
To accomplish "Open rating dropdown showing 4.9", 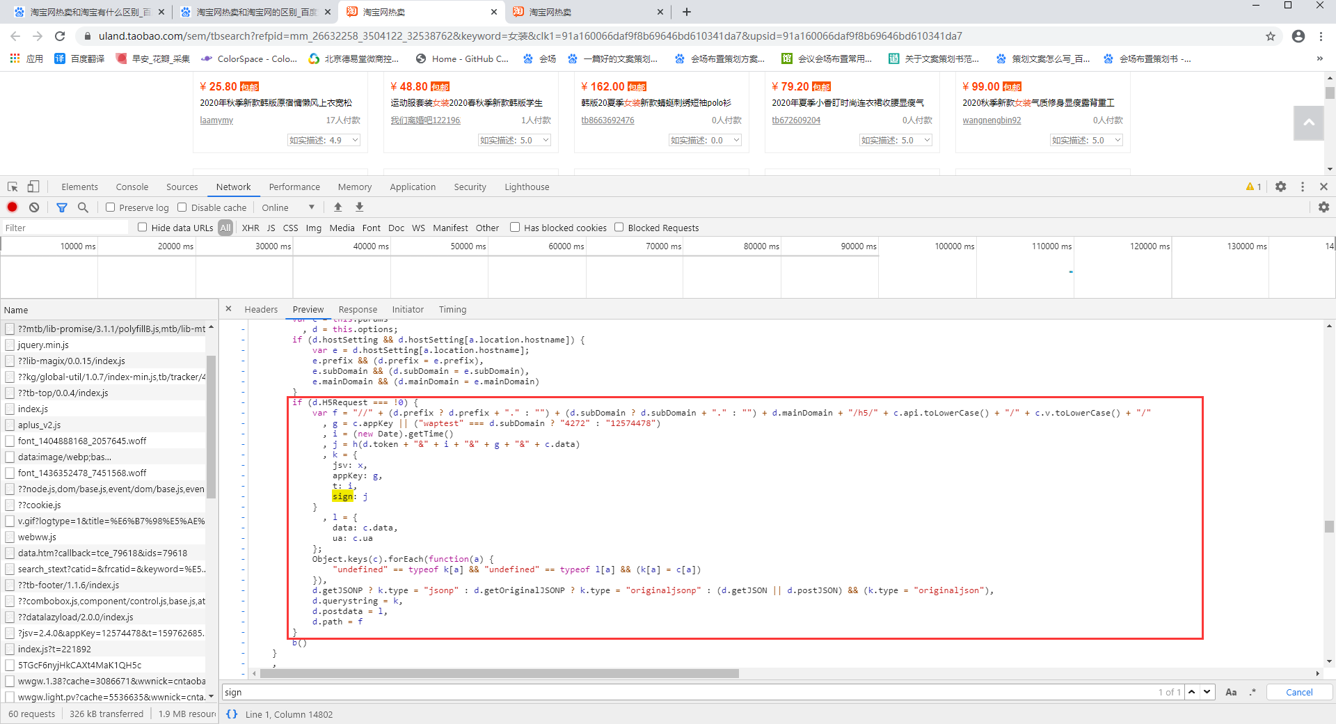I will (324, 141).
